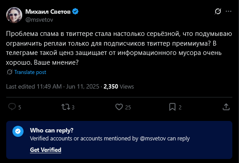Screen dimensions: 239x163
Task: Click the Get Verified link
Action: [x=46, y=150]
